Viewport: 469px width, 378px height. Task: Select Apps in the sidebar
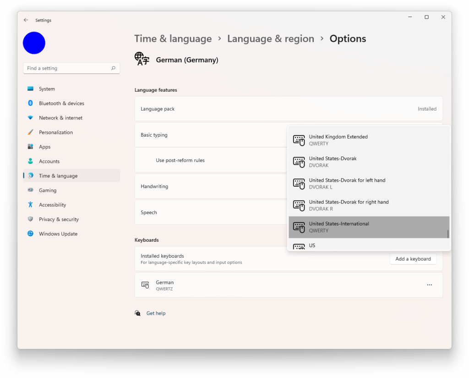(x=44, y=147)
